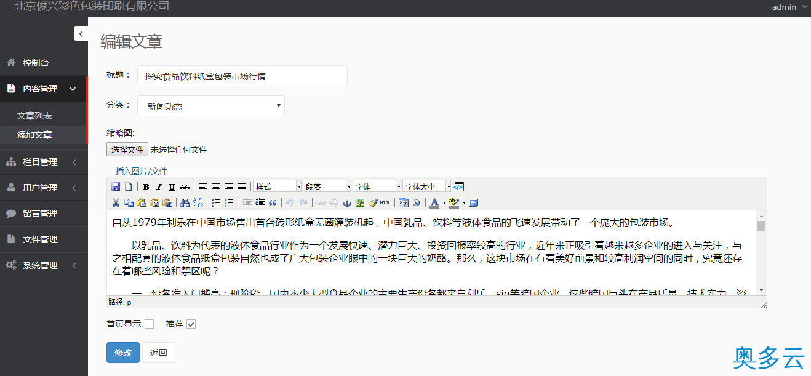The image size is (811, 376).
Task: Click the 插入图片/文件 link
Action: (142, 171)
